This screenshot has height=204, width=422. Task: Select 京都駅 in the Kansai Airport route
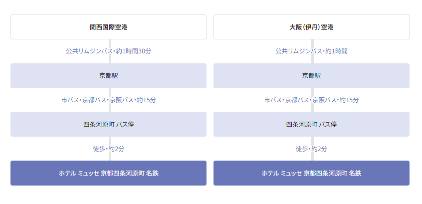tap(108, 76)
